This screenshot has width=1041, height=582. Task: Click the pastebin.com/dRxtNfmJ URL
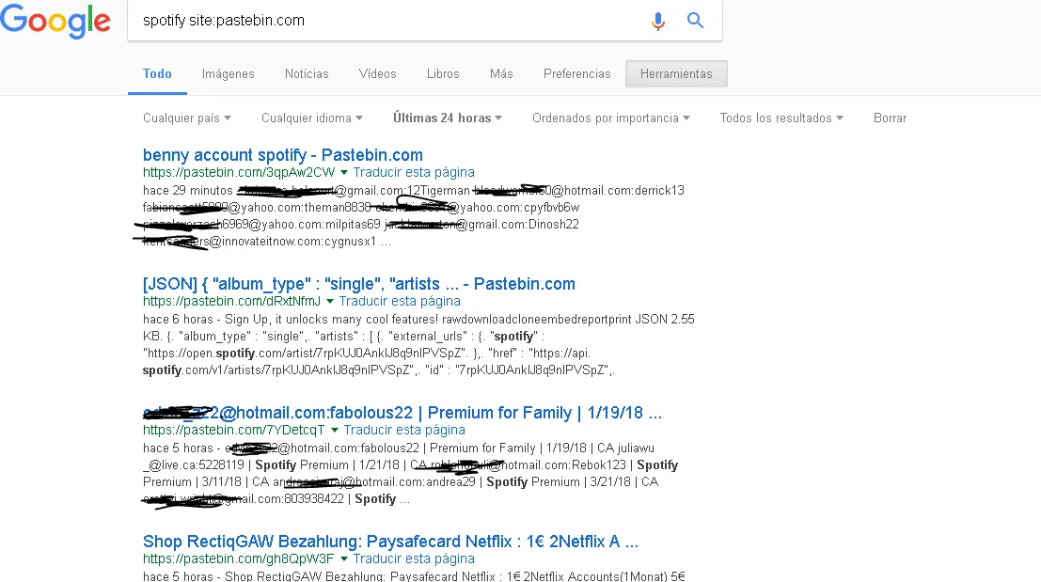coord(231,301)
